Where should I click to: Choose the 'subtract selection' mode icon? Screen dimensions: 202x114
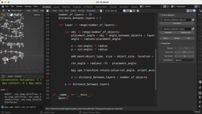[x=15, y=15]
